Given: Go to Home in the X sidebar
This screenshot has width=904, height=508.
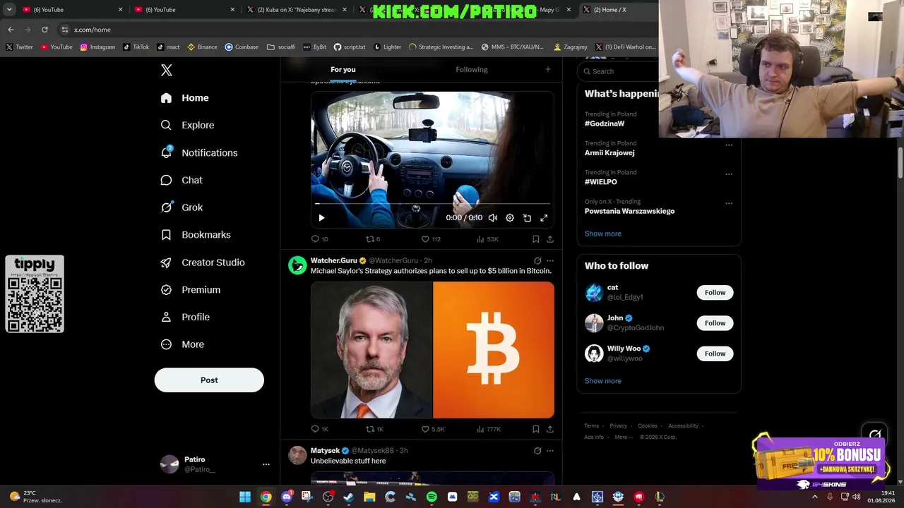Looking at the screenshot, I should click(x=184, y=98).
